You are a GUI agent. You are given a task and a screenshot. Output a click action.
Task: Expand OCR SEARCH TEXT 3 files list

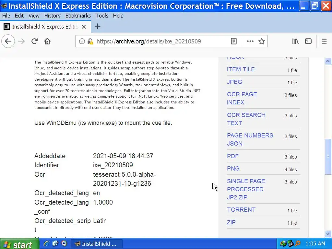click(290, 116)
